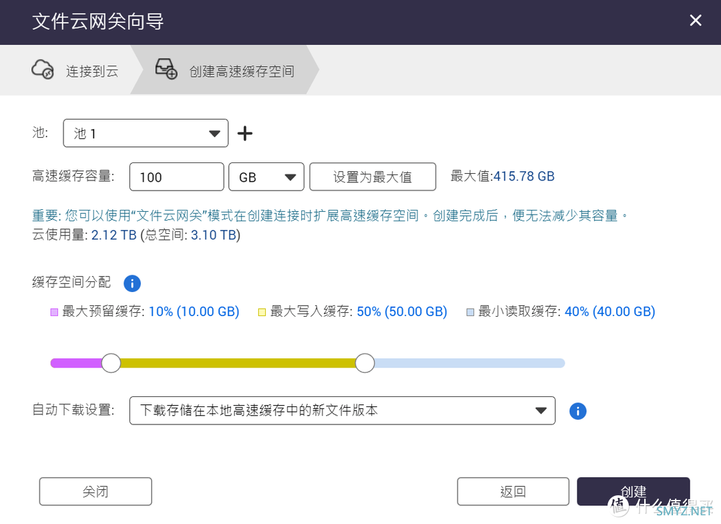This screenshot has height=524, width=721.
Task: Click 10% (10.00 GB) reserved cache value
Action: 194,311
